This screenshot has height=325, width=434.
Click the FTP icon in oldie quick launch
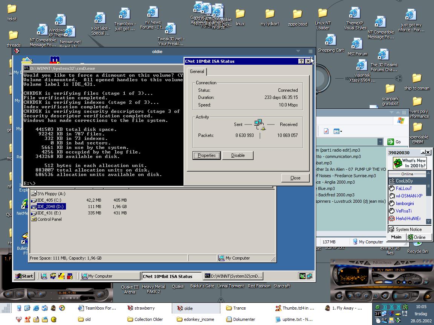(x=61, y=276)
